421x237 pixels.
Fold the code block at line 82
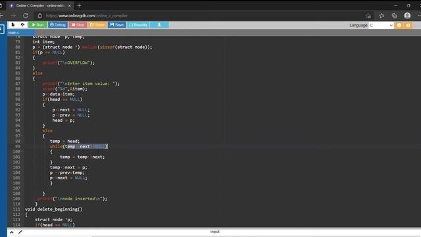pyautogui.click(x=22, y=57)
